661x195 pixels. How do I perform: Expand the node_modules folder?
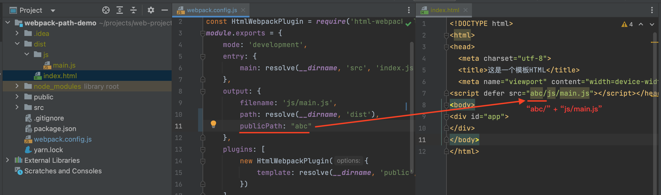[x=17, y=86]
